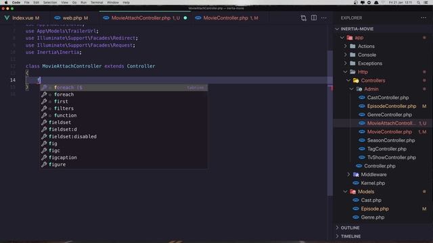Image resolution: width=433 pixels, height=243 pixels.
Task: Click the PHP icon beside CastController.php
Action: click(362, 97)
